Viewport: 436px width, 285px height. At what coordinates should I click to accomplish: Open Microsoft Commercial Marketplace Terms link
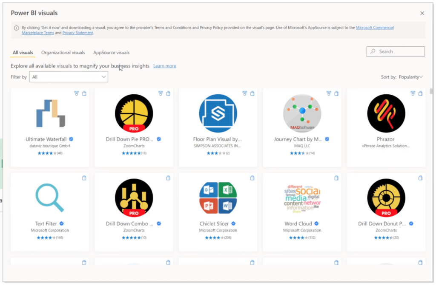point(375,28)
